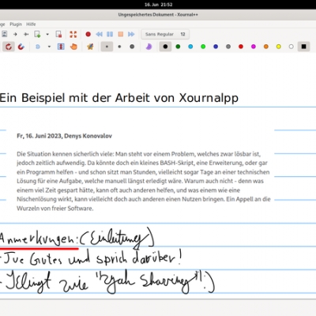Pick the gray color swatch

pos(228,47)
